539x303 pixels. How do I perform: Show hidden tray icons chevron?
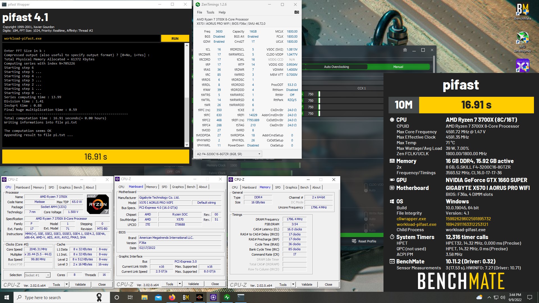[x=489, y=297]
